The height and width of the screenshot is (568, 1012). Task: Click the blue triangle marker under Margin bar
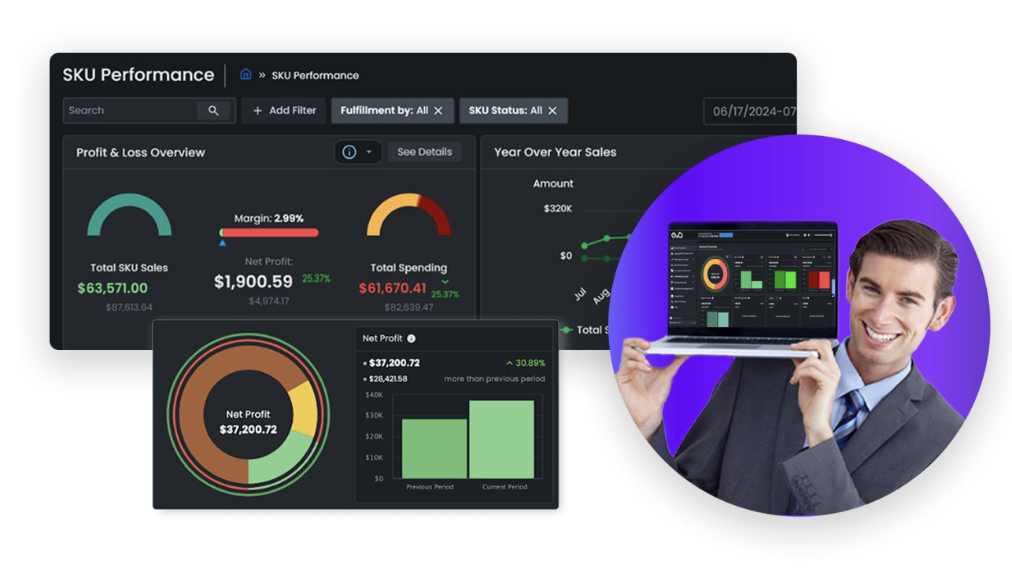tap(223, 243)
